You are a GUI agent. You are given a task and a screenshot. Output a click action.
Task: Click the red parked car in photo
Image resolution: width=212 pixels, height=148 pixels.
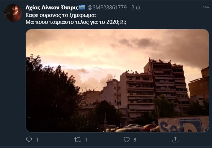[148, 127]
